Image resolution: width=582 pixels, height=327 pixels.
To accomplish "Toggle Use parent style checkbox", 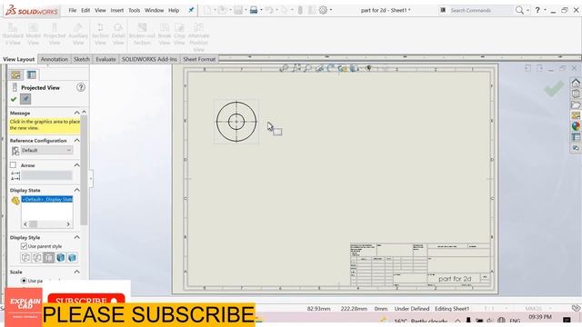I will [25, 246].
